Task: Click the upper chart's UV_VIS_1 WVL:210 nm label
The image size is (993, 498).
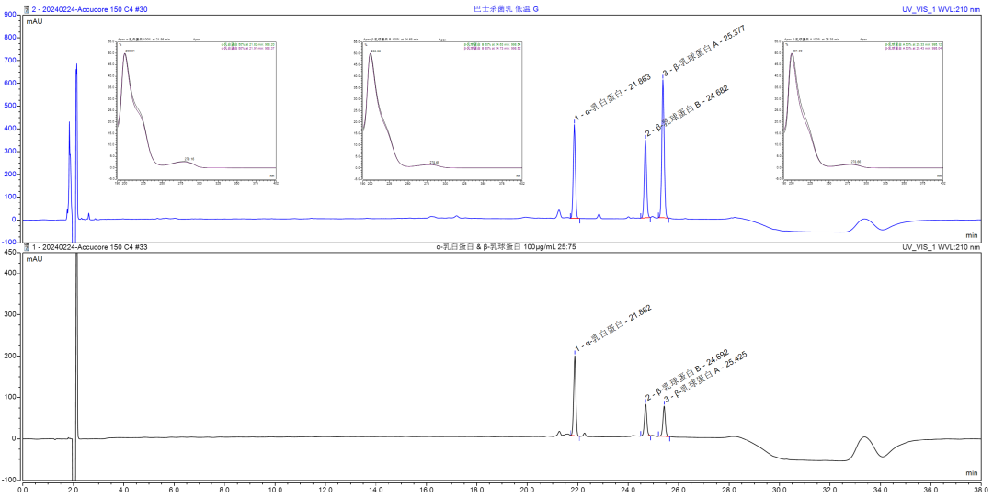Action: tap(942, 9)
